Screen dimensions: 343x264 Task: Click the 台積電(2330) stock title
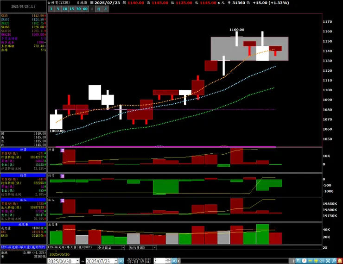tap(59, 3)
